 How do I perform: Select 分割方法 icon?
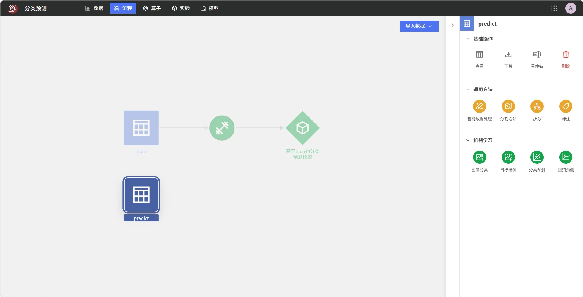tap(508, 106)
